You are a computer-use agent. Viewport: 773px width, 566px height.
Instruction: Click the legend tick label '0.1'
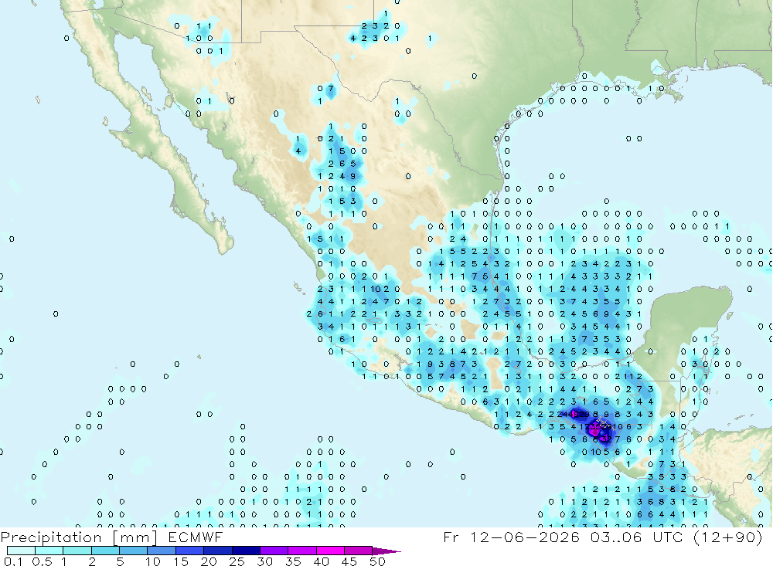(x=13, y=561)
